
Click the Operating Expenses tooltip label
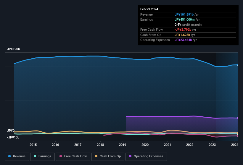(155, 40)
